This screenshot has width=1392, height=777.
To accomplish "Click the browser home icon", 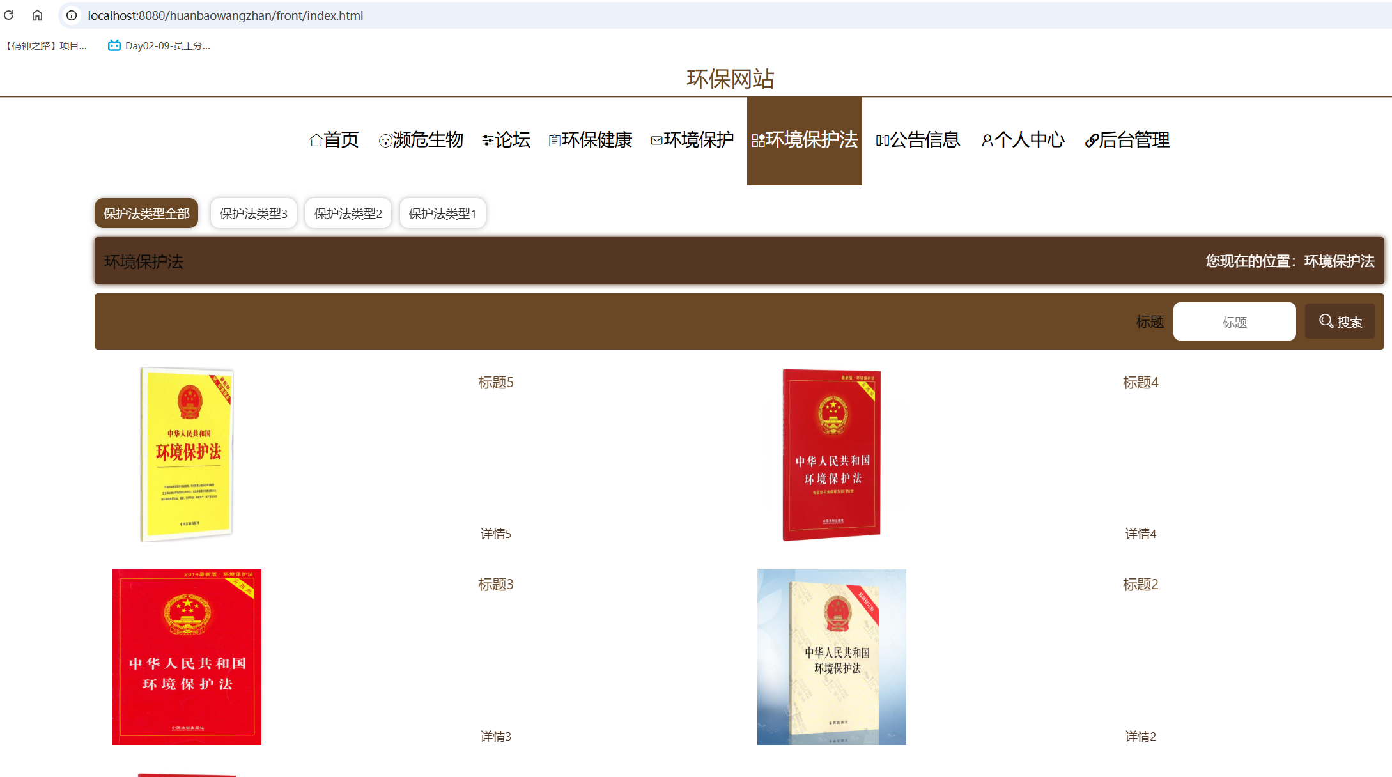I will [x=38, y=15].
